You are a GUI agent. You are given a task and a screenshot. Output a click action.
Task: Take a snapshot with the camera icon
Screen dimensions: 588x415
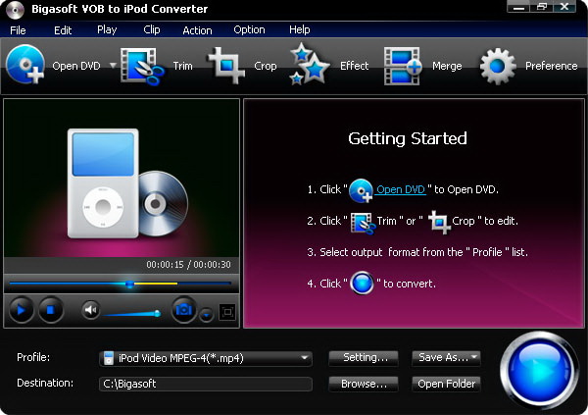184,310
